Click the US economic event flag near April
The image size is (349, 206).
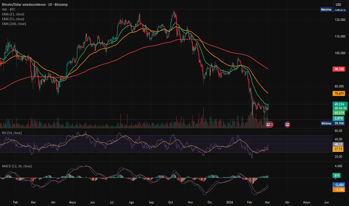pos(287,124)
